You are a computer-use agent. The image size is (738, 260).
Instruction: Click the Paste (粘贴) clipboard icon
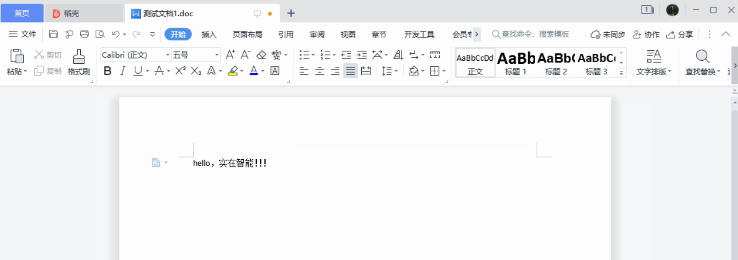pyautogui.click(x=16, y=57)
